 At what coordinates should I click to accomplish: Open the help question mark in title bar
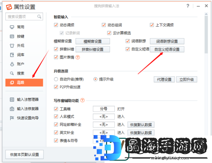(x=188, y=6)
